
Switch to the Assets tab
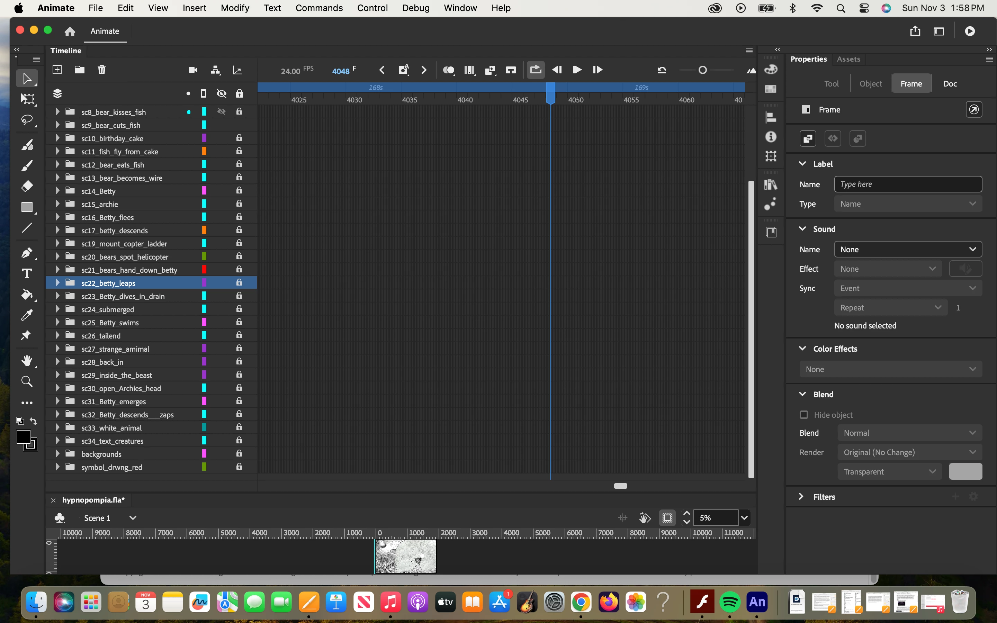coord(848,59)
